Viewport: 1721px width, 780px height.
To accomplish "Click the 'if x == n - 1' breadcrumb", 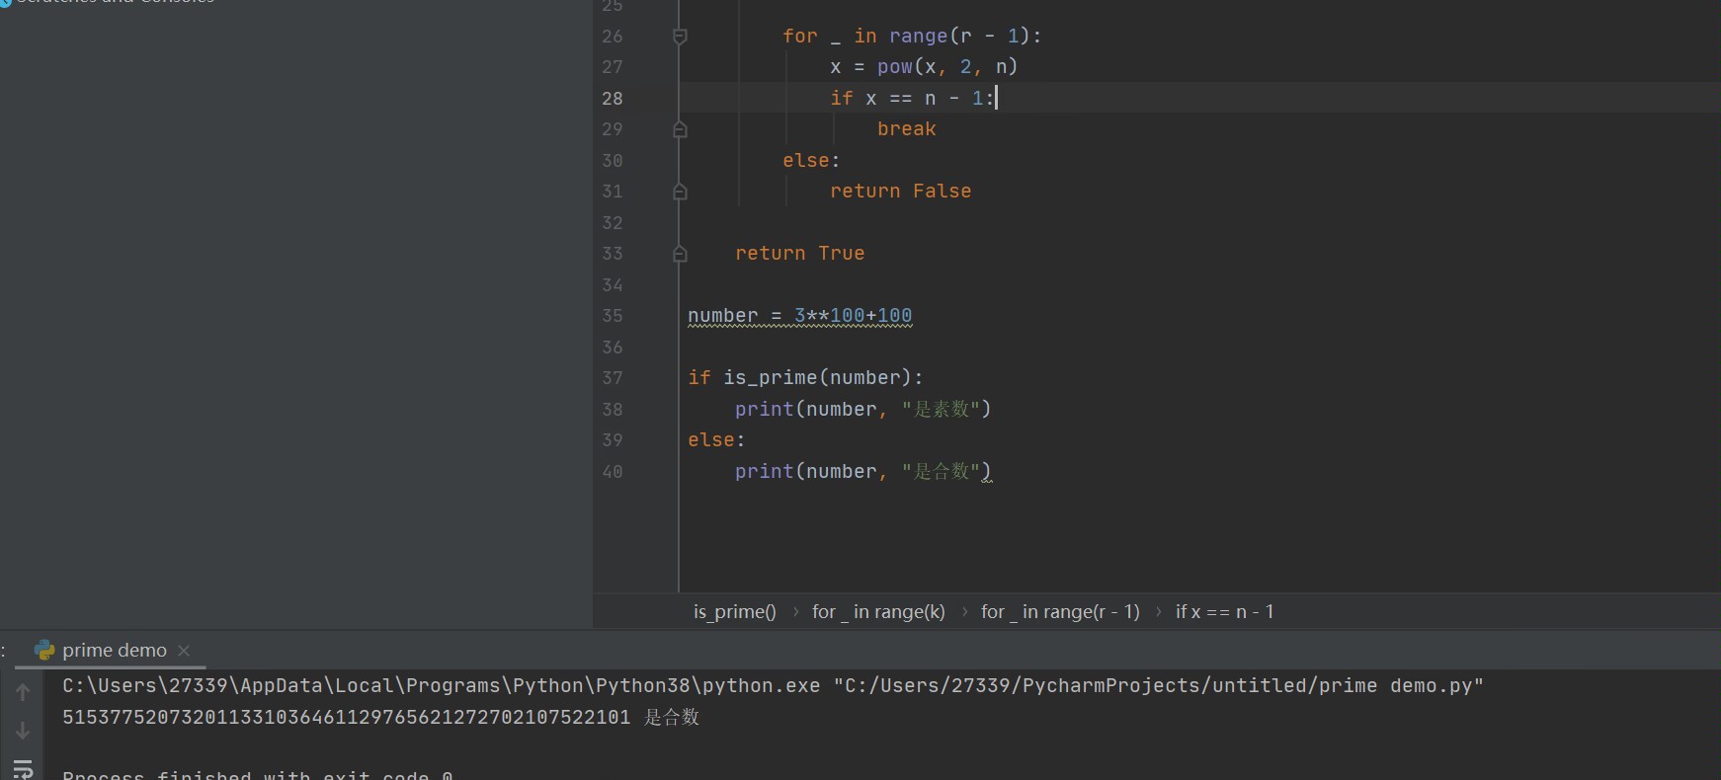I will [1224, 612].
